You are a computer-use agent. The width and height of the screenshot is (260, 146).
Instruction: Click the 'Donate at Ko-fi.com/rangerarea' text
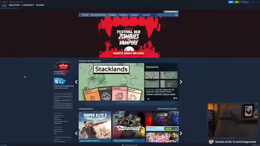[236, 142]
